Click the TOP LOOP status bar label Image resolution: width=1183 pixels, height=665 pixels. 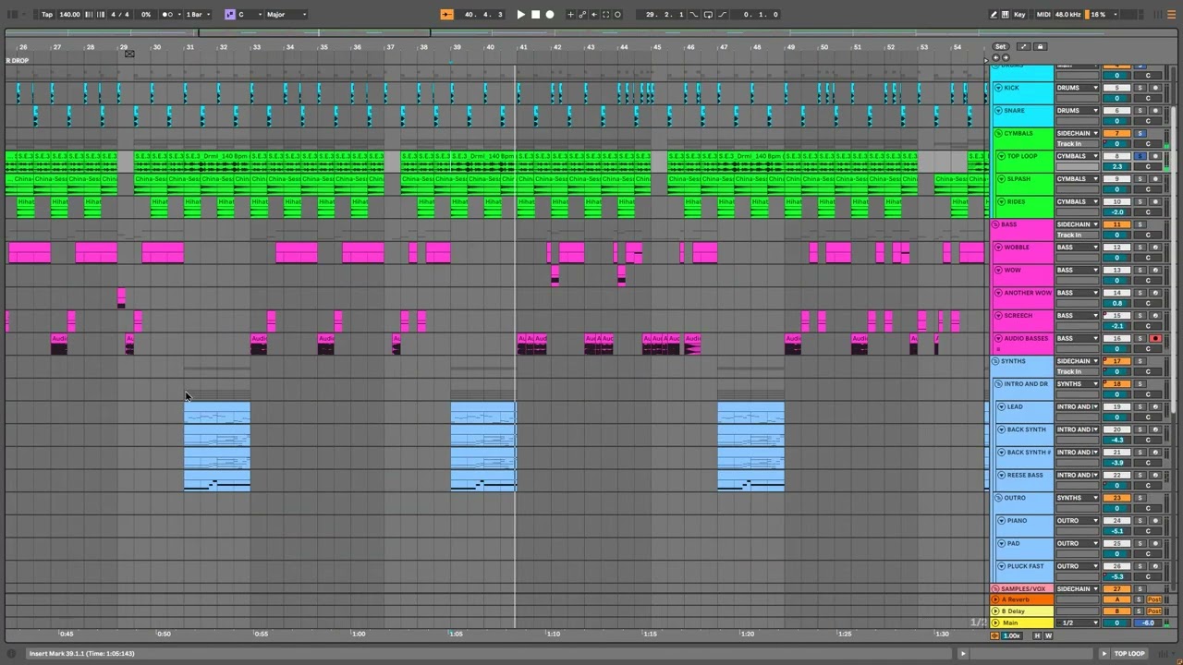click(x=1129, y=653)
